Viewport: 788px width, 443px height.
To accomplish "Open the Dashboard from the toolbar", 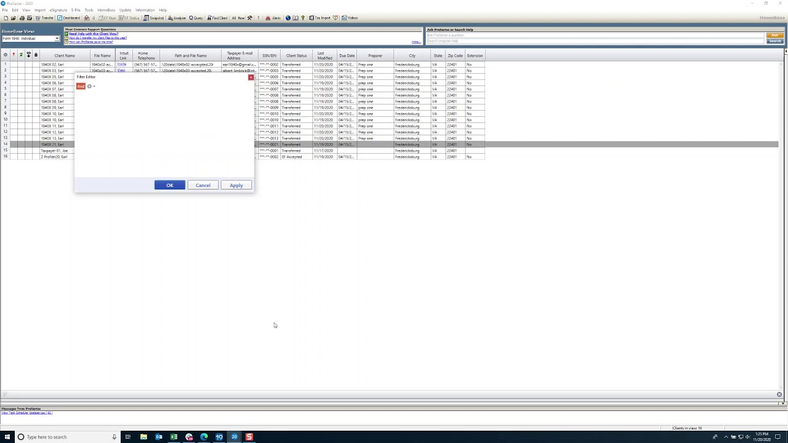I will (69, 18).
